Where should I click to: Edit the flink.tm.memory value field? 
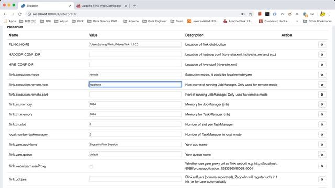click(x=135, y=114)
